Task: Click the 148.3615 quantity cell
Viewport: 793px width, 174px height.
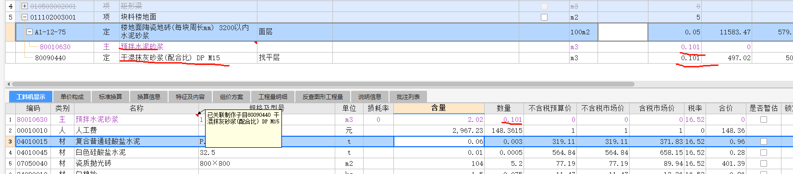Action: pos(507,130)
